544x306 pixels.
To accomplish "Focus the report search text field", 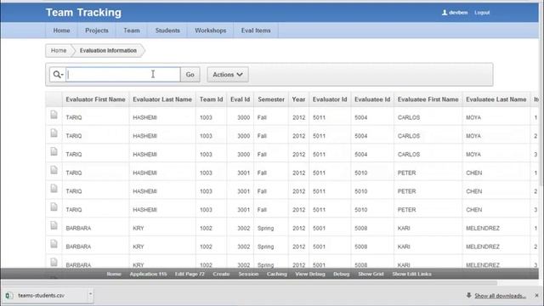I will [122, 75].
